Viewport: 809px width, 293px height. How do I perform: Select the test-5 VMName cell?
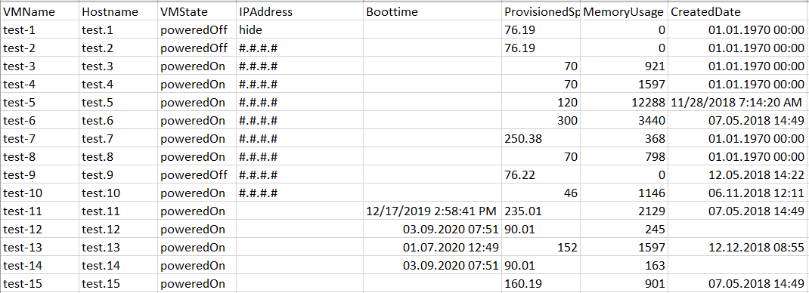tap(40, 102)
